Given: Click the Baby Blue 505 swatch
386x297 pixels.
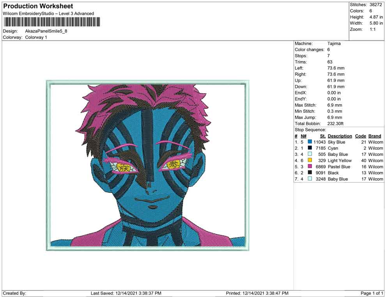Looking at the screenshot, I should tap(310, 154).
